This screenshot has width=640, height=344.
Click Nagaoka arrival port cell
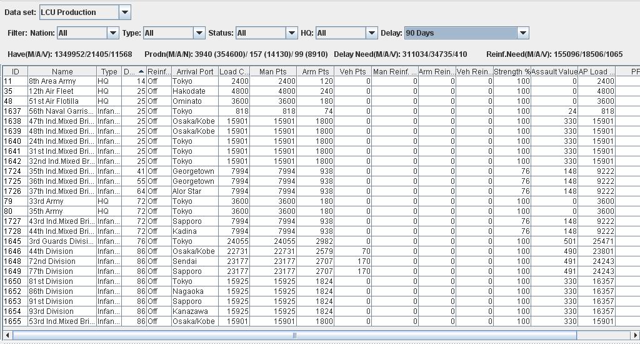coord(195,291)
